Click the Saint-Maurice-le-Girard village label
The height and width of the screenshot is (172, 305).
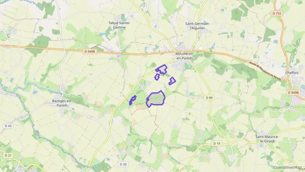pos(267,139)
